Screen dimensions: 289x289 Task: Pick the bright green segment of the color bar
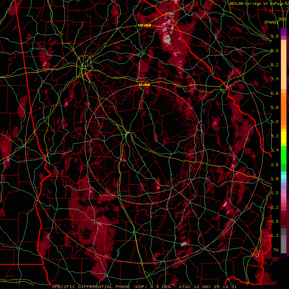coord(284,155)
